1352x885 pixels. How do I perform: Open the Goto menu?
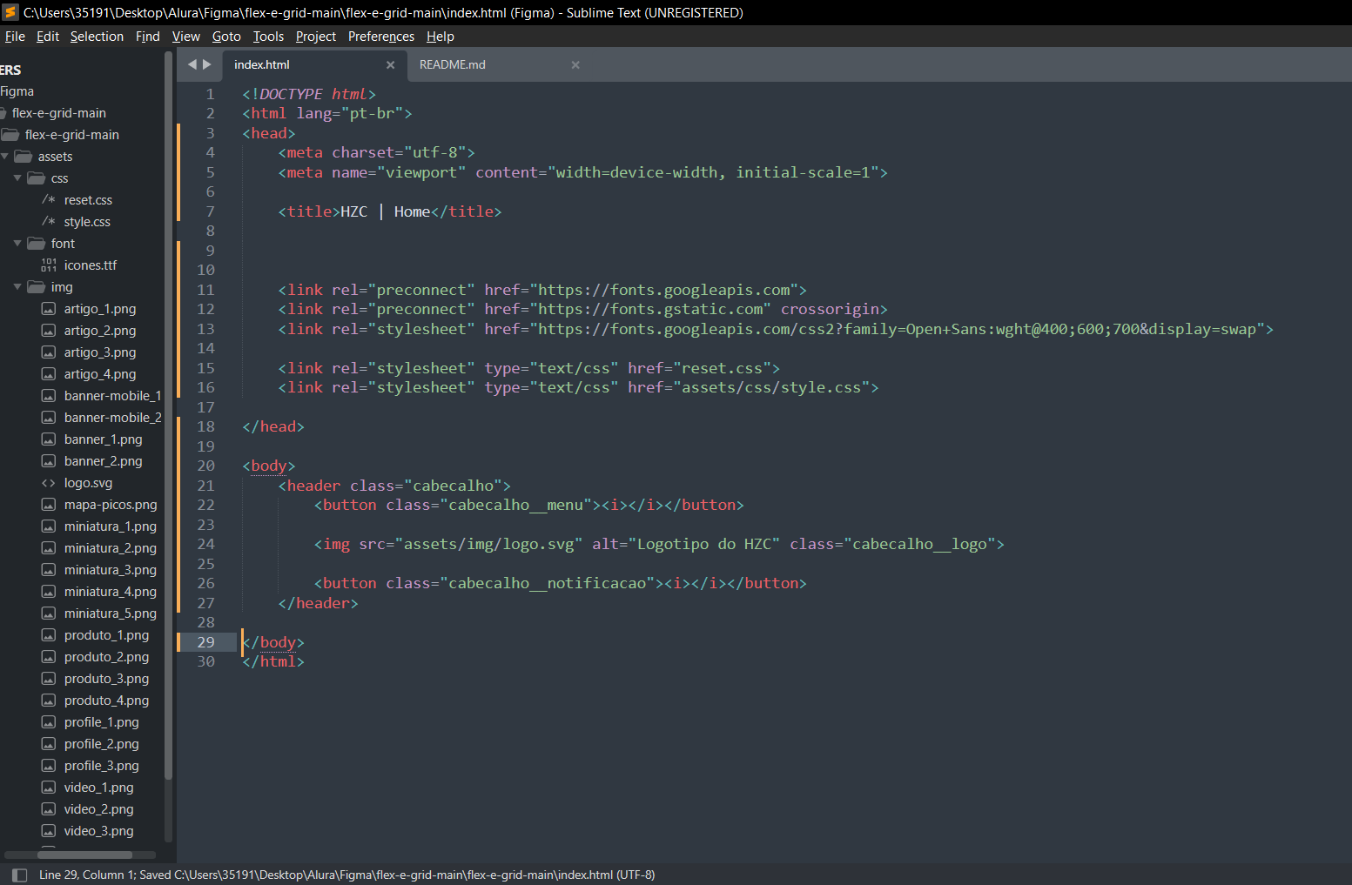(226, 37)
